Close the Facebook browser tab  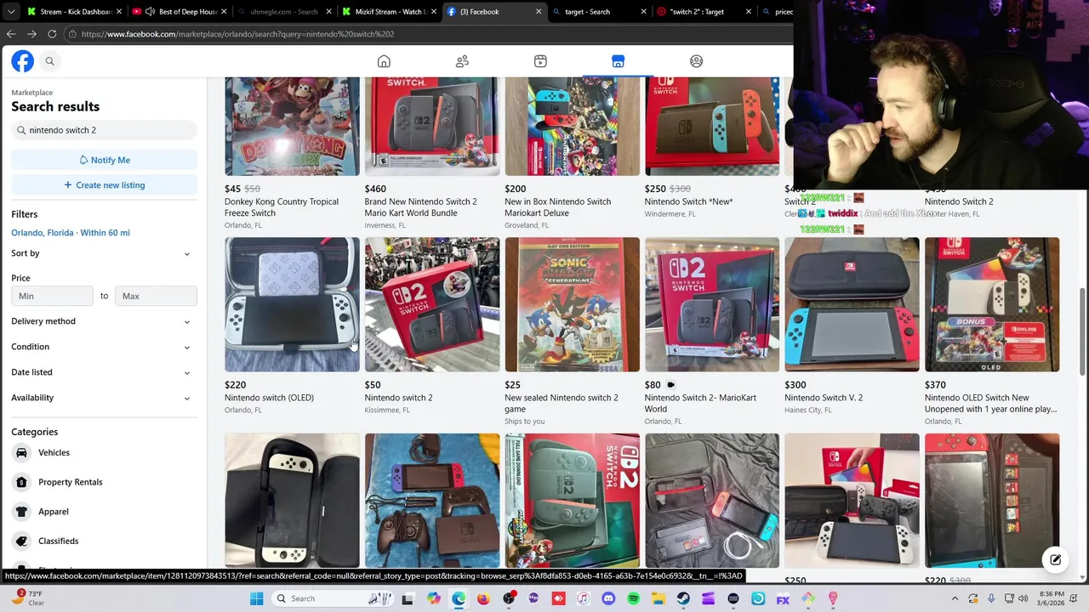tap(538, 12)
